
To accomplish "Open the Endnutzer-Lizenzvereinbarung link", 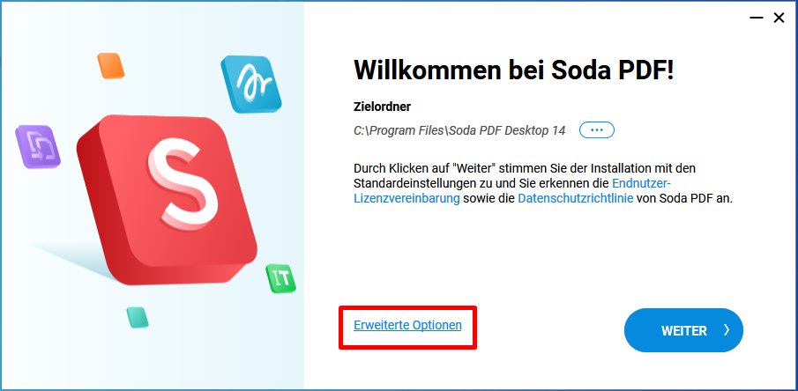I will click(513, 190).
